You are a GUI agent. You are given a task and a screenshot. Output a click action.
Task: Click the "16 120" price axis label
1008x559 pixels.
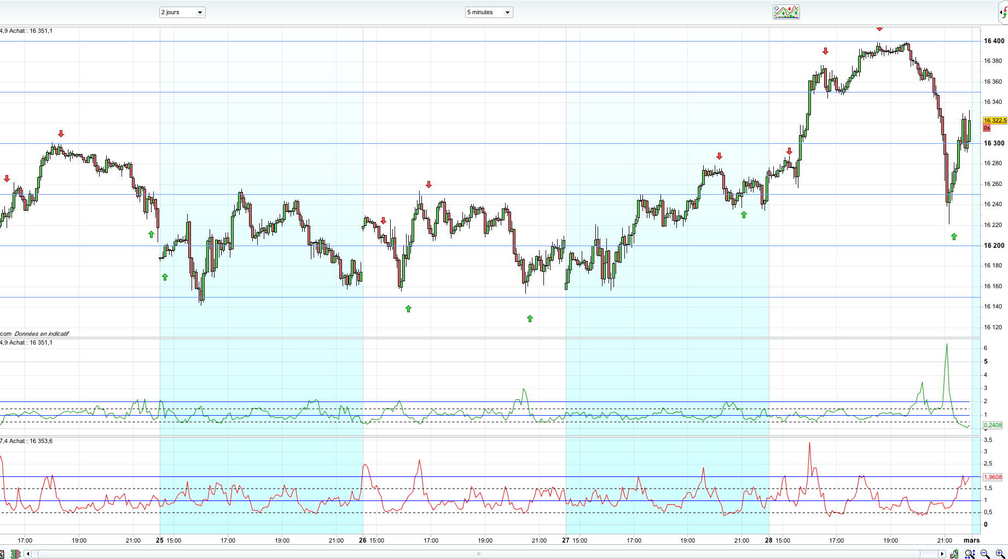pyautogui.click(x=993, y=327)
